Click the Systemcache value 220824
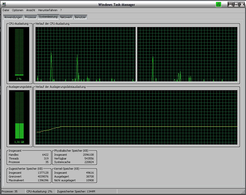The height and width of the screenshot is (195, 246). pyautogui.click(x=89, y=162)
